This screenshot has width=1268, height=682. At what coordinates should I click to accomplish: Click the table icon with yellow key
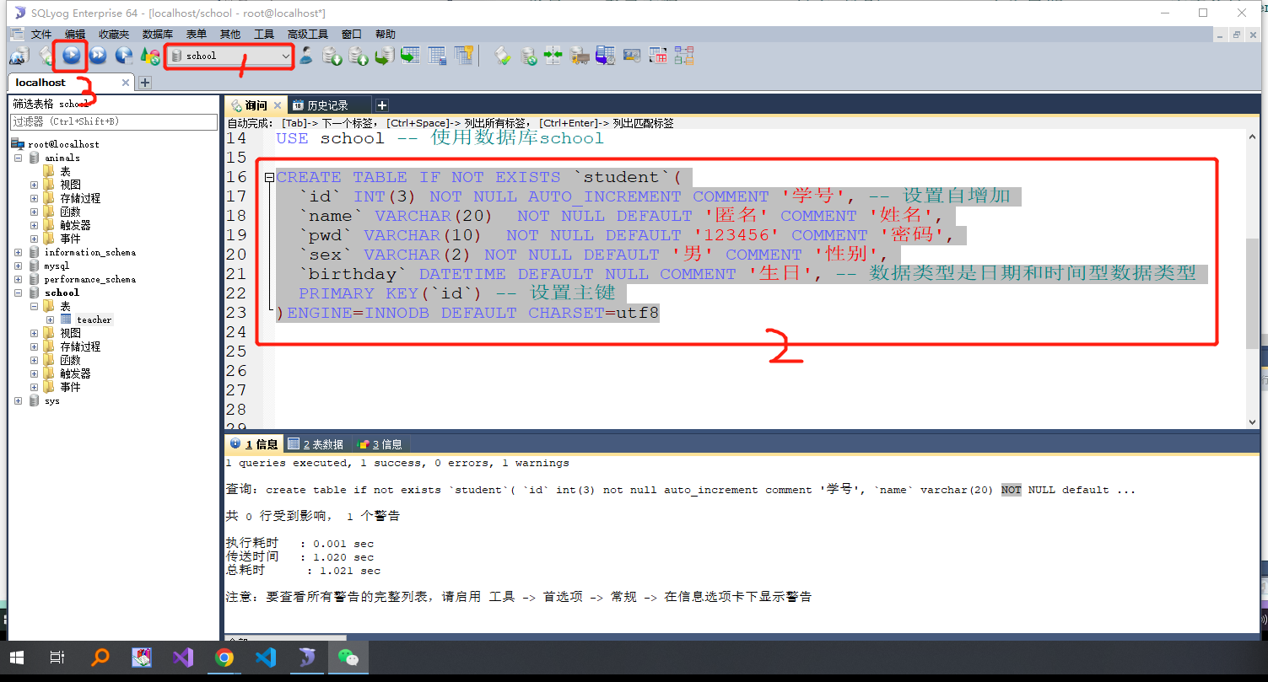coord(463,56)
